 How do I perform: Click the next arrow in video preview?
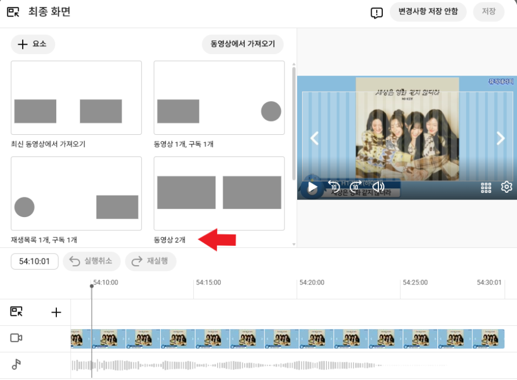tap(500, 138)
